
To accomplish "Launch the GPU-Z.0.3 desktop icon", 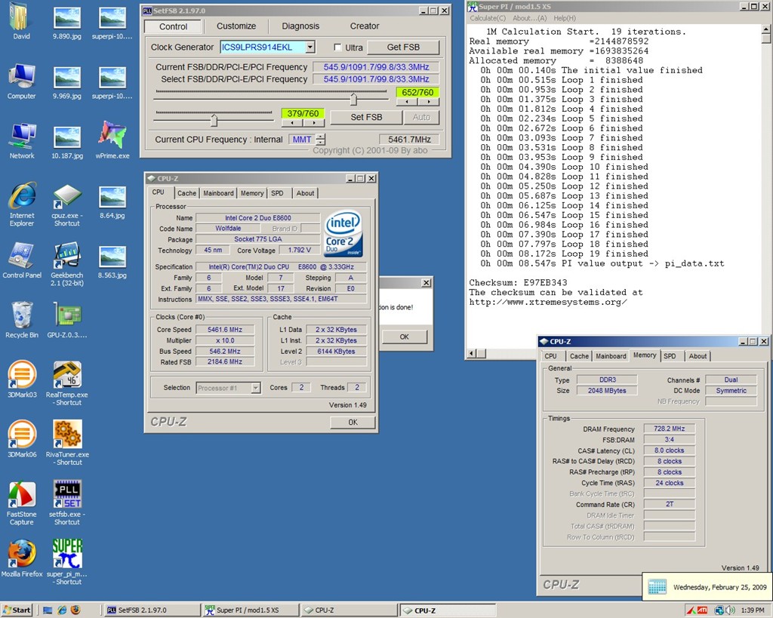I will click(x=67, y=319).
